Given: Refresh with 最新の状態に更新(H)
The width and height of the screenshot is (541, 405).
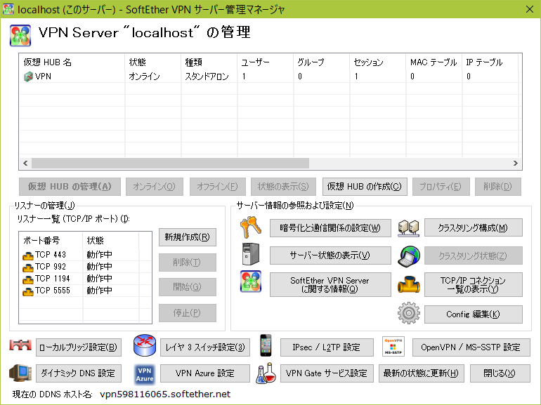Looking at the screenshot, I should [x=422, y=373].
